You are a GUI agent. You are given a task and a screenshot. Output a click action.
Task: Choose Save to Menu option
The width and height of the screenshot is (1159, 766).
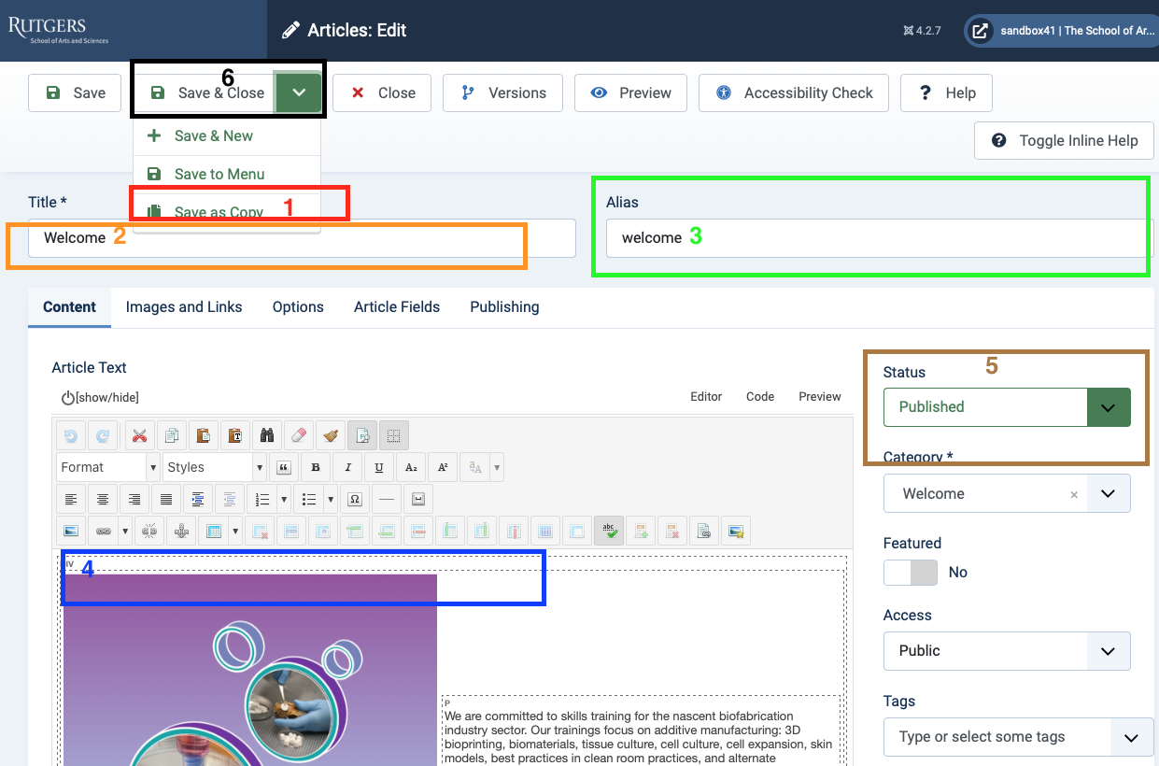coord(227,175)
